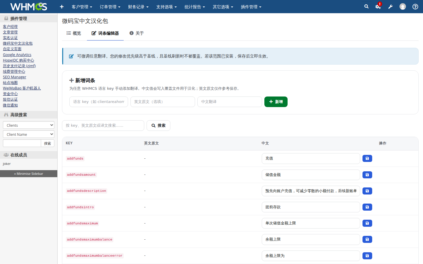Screen dimensions: 423x264
Task: Open the 微信通知 link
Action: tap(10, 105)
